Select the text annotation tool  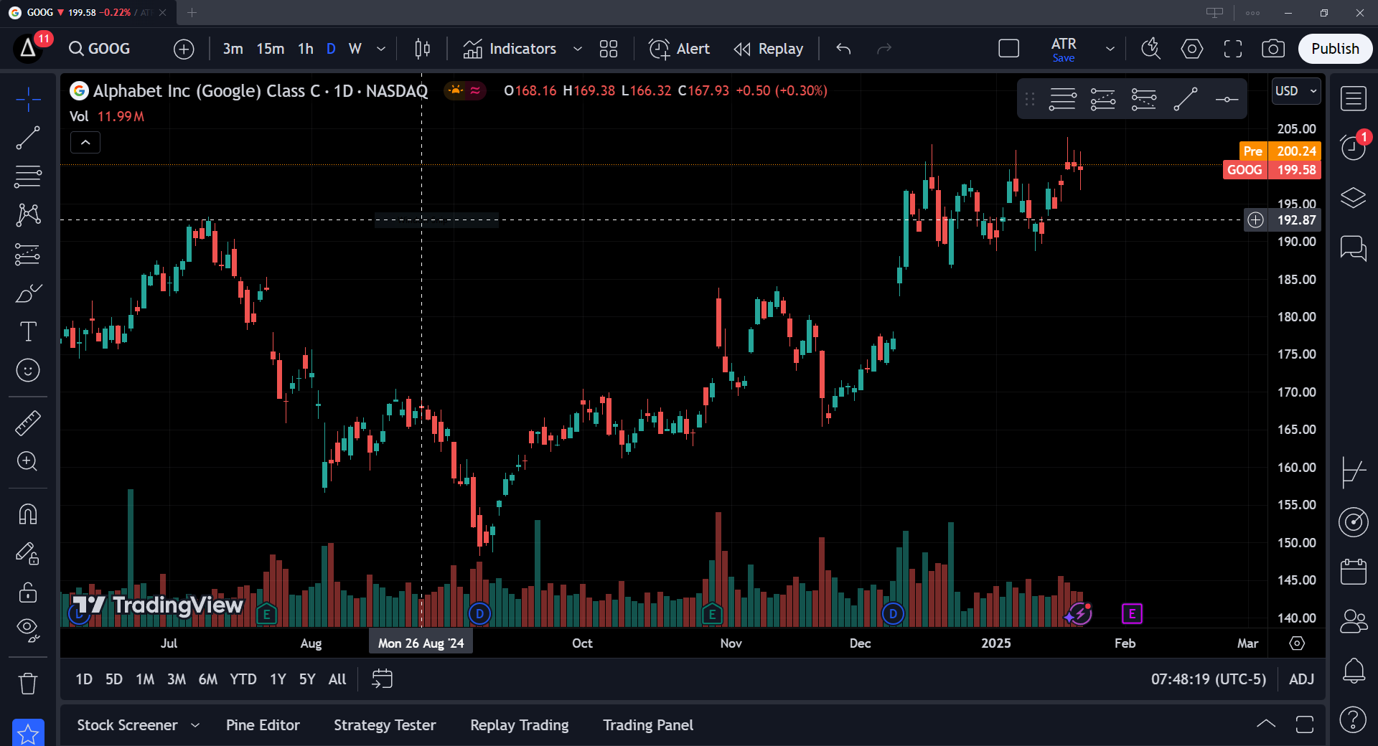coord(28,331)
